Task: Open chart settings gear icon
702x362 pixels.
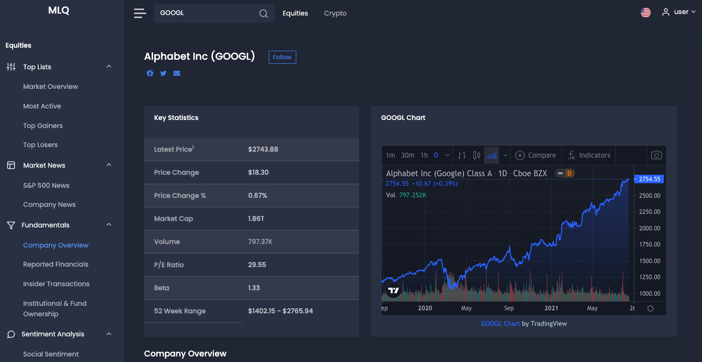Action: (x=650, y=308)
